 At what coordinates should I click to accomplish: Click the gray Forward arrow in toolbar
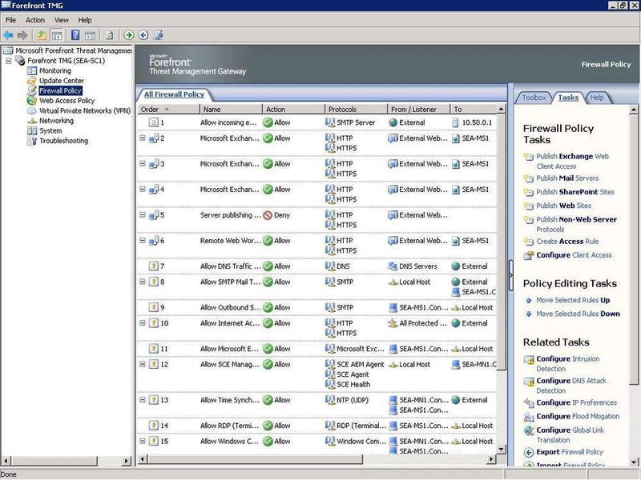[22, 35]
